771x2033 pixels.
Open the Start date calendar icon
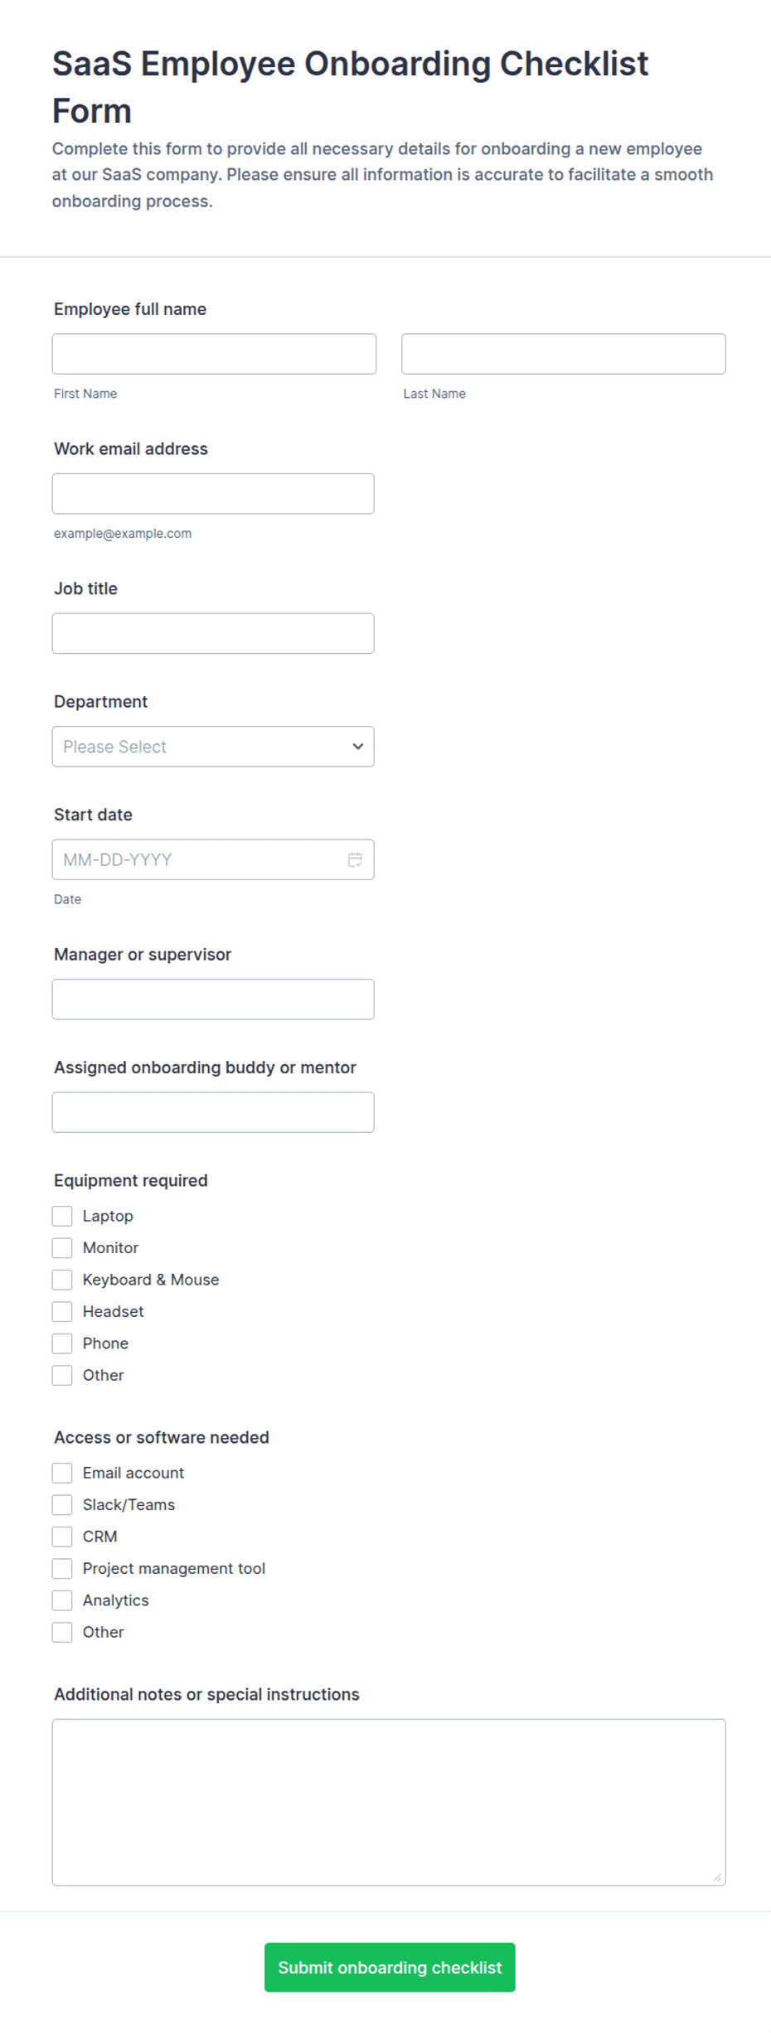pyautogui.click(x=355, y=859)
